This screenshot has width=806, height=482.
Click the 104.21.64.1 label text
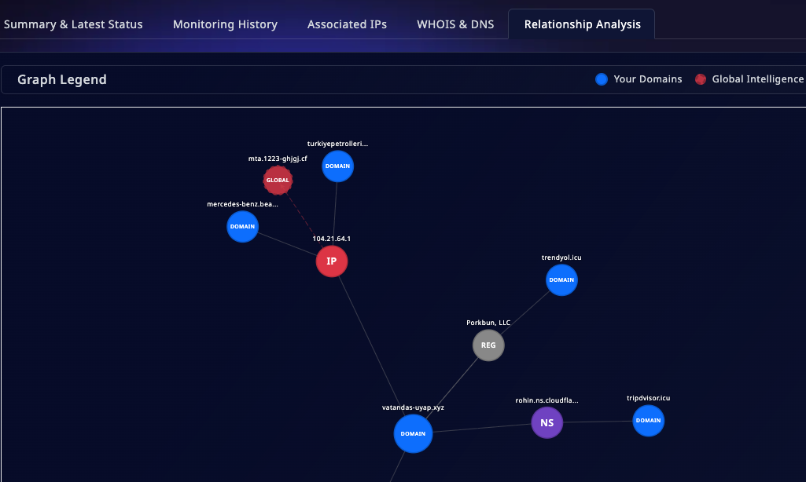(x=332, y=239)
